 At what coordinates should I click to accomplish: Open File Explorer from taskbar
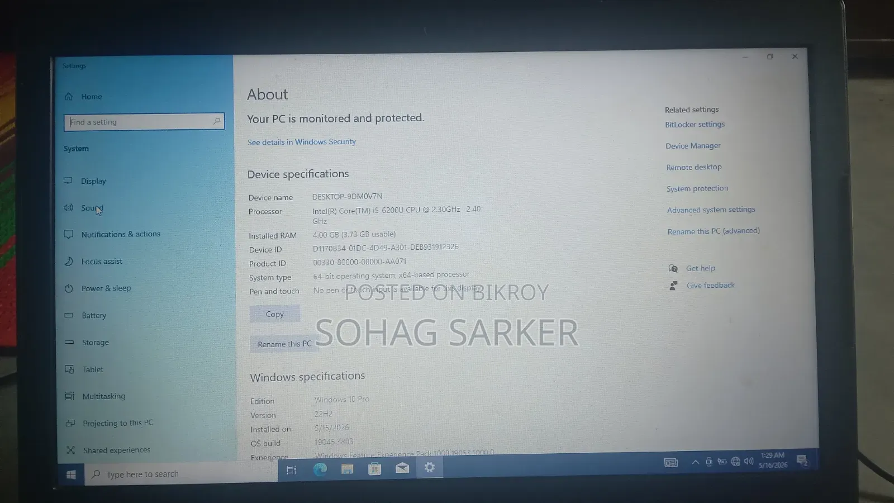[347, 469]
